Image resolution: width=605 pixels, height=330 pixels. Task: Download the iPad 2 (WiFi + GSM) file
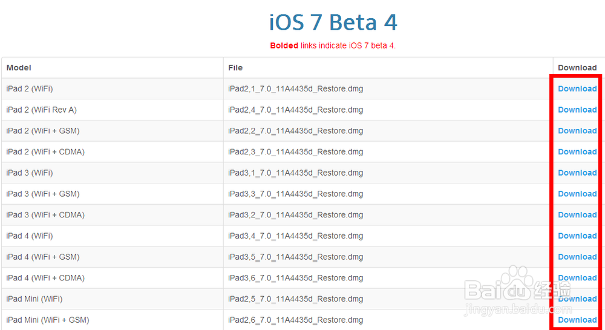coord(577,131)
